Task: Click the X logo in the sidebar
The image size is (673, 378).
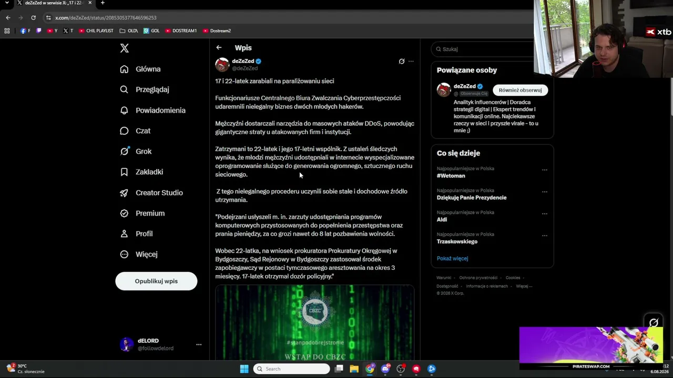Action: pyautogui.click(x=124, y=48)
